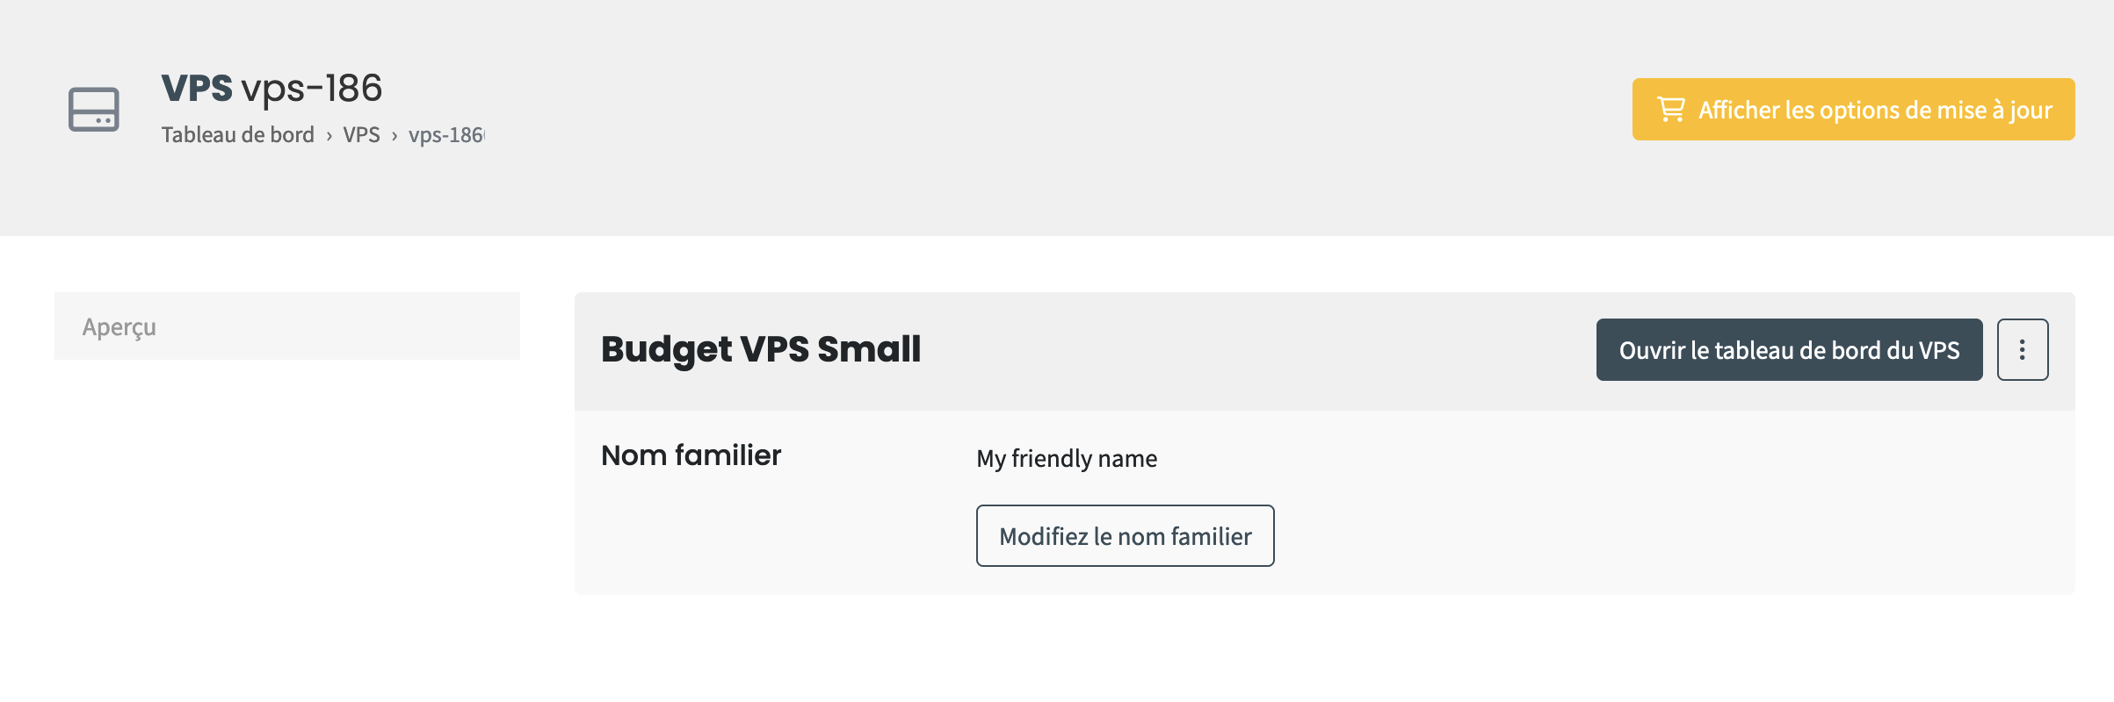Click the Budget VPS Small card header bar

point(1230,351)
